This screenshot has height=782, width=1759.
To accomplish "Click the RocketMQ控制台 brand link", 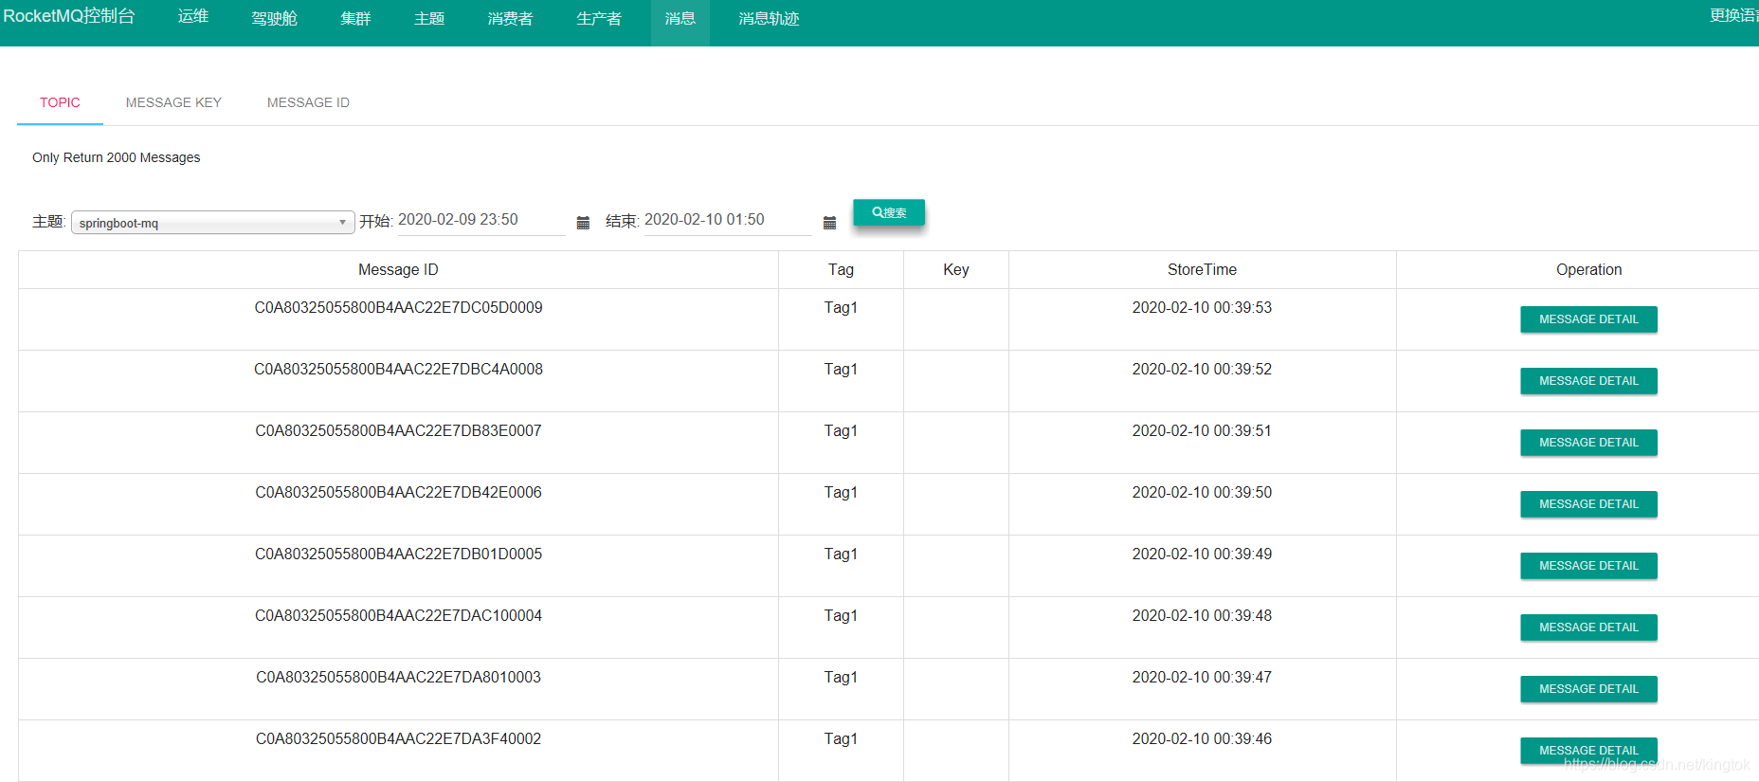I will point(69,16).
